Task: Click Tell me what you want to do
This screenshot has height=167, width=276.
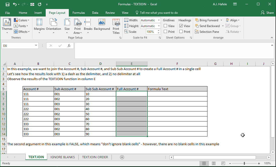Action: 157,13
